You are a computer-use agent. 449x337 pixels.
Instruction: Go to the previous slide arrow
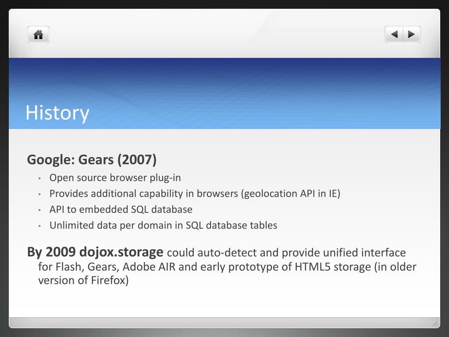click(394, 34)
